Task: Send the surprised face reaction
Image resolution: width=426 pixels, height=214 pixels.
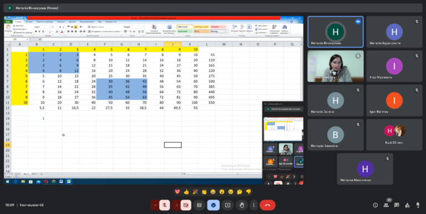Action: [x=222, y=192]
